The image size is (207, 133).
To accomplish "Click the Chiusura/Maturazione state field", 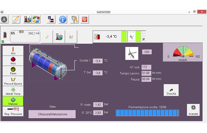I will click(x=52, y=114).
